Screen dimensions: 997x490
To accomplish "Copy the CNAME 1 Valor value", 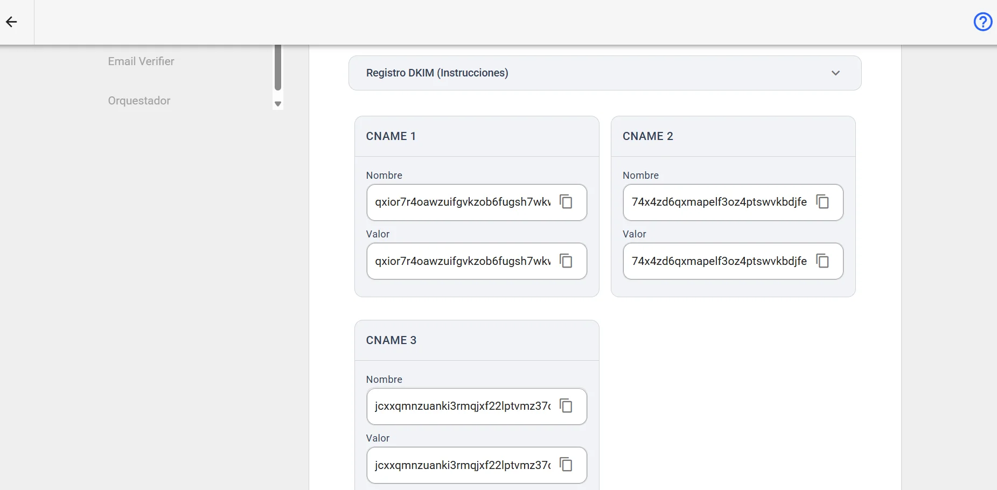I will pyautogui.click(x=566, y=261).
